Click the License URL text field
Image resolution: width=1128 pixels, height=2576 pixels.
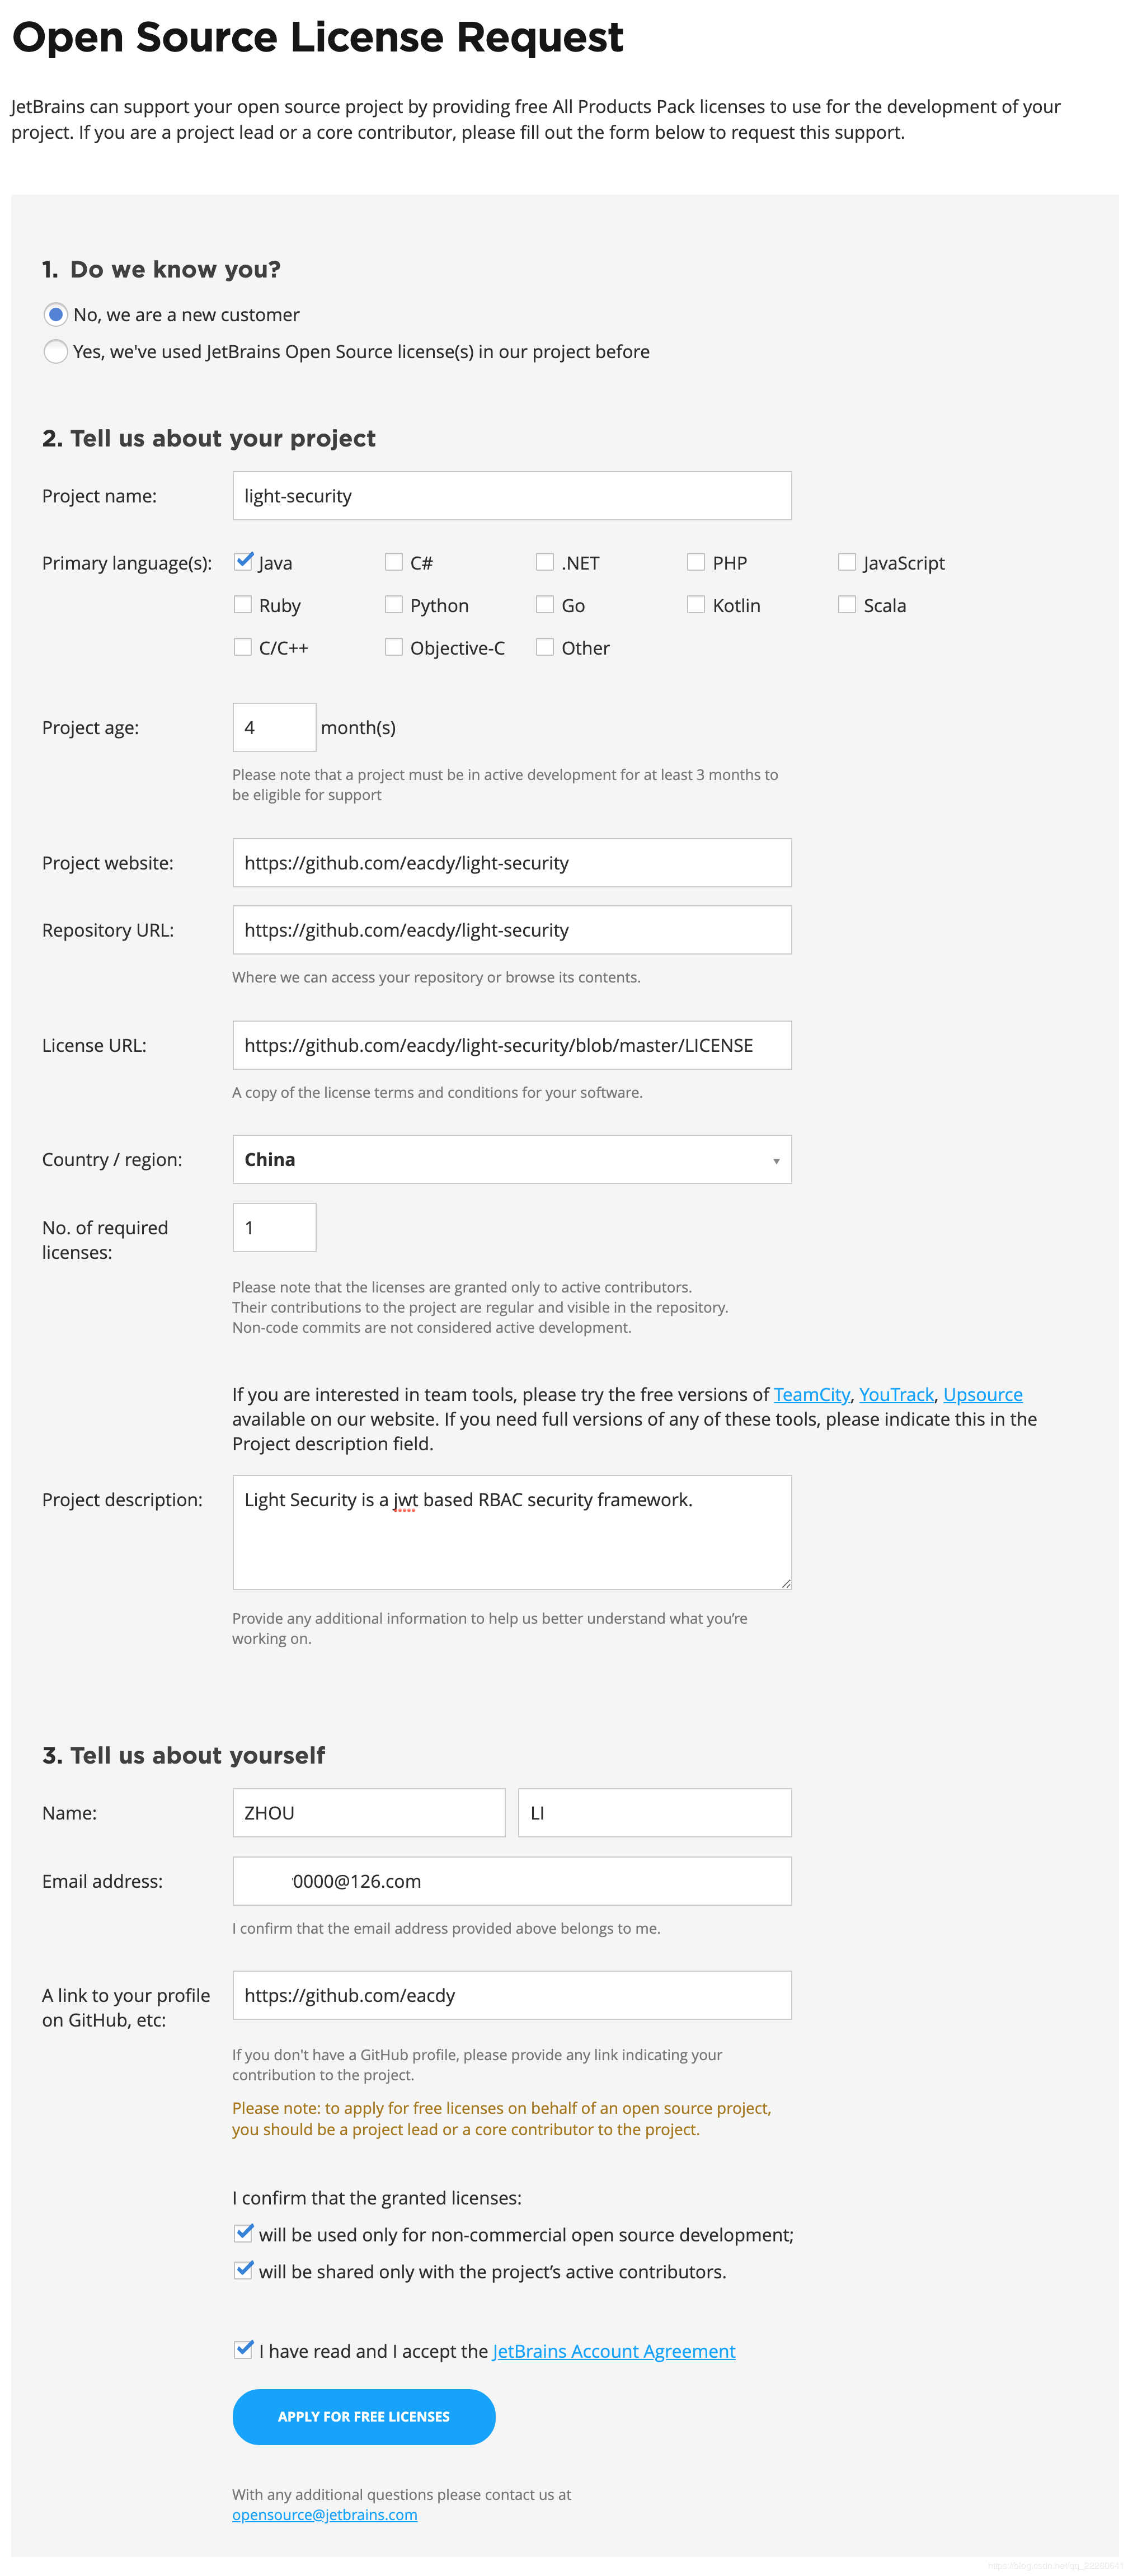(x=512, y=1045)
